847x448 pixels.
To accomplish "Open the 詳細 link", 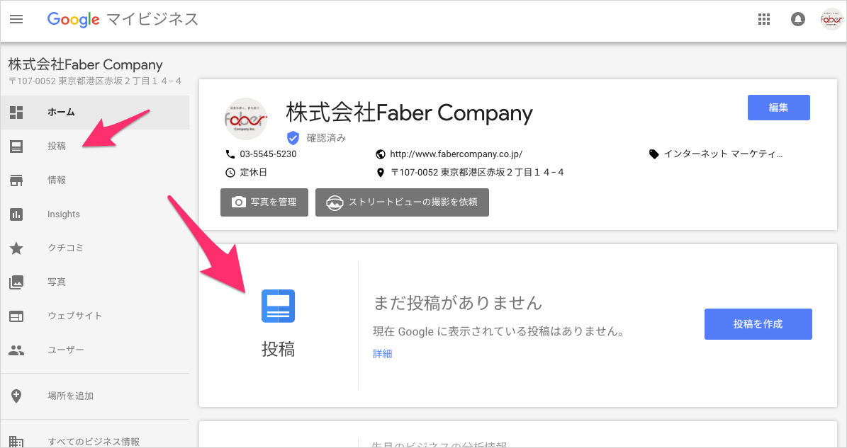I will 383,354.
